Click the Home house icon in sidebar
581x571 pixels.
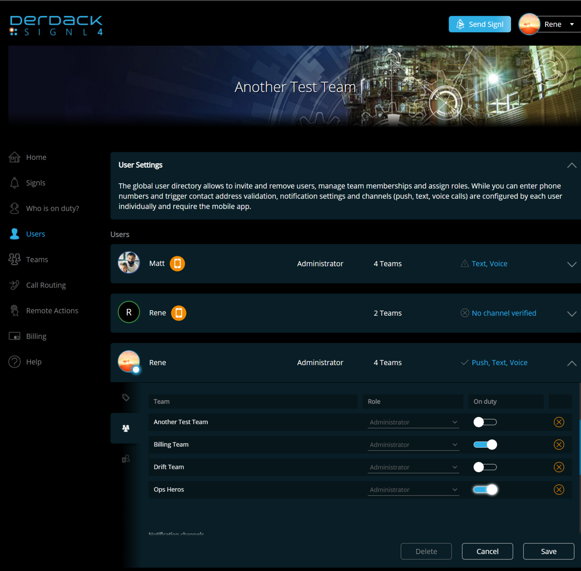(x=14, y=157)
